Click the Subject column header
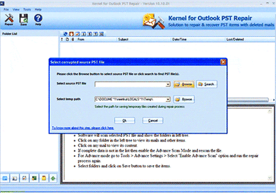Screen dimensions: 276x193 coord(123,40)
